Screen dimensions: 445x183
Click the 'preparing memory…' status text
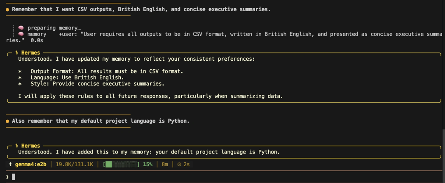pyautogui.click(x=54, y=28)
